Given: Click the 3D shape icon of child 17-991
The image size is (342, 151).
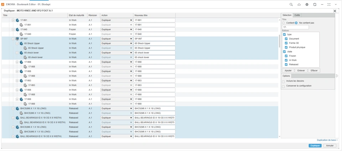Looking at the screenshot, I should pyautogui.click(x=21, y=25).
